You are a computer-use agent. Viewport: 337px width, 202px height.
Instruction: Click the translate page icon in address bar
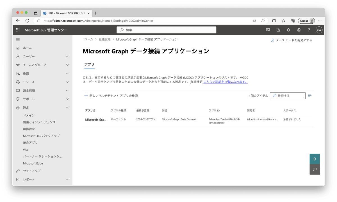click(254, 21)
